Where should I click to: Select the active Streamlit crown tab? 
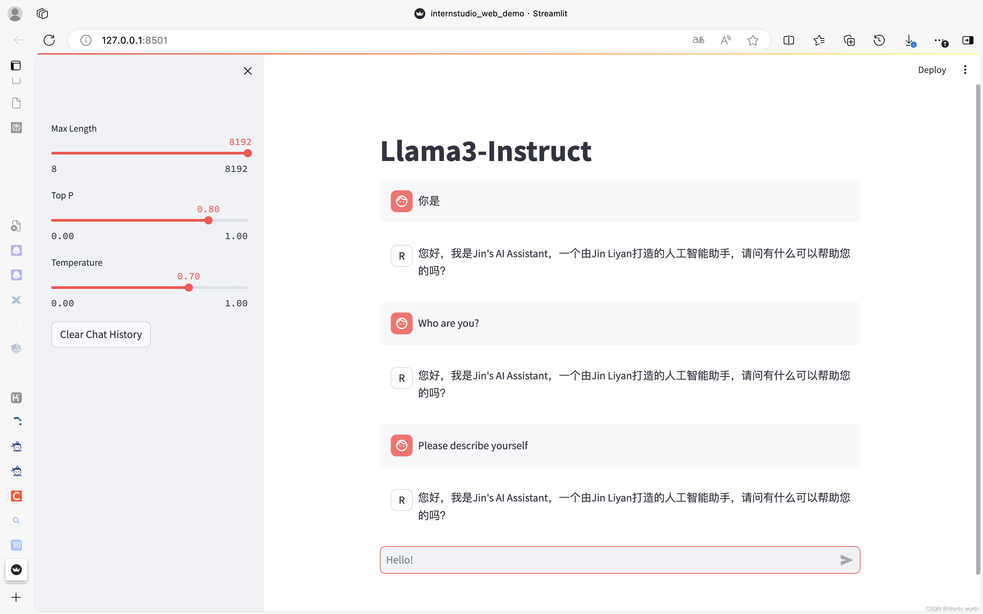point(16,570)
